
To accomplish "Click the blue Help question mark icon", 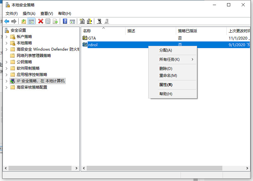I will coord(65,21).
